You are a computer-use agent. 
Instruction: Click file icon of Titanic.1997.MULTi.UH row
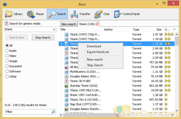pos(67,90)
